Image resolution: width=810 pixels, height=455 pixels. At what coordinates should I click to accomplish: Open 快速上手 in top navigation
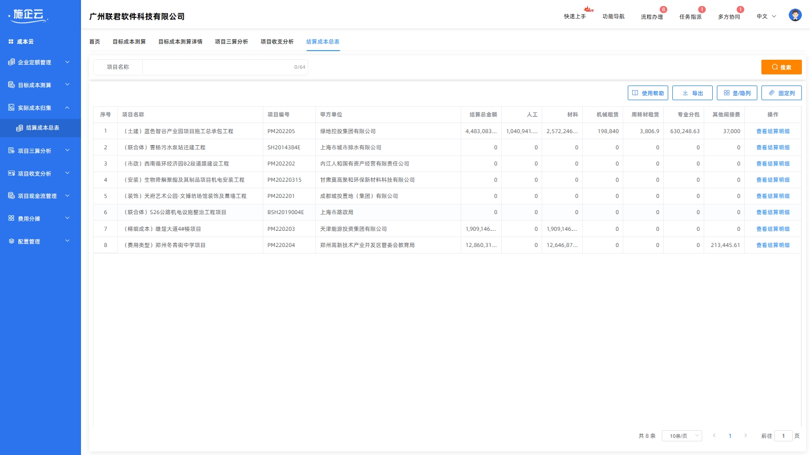[575, 17]
